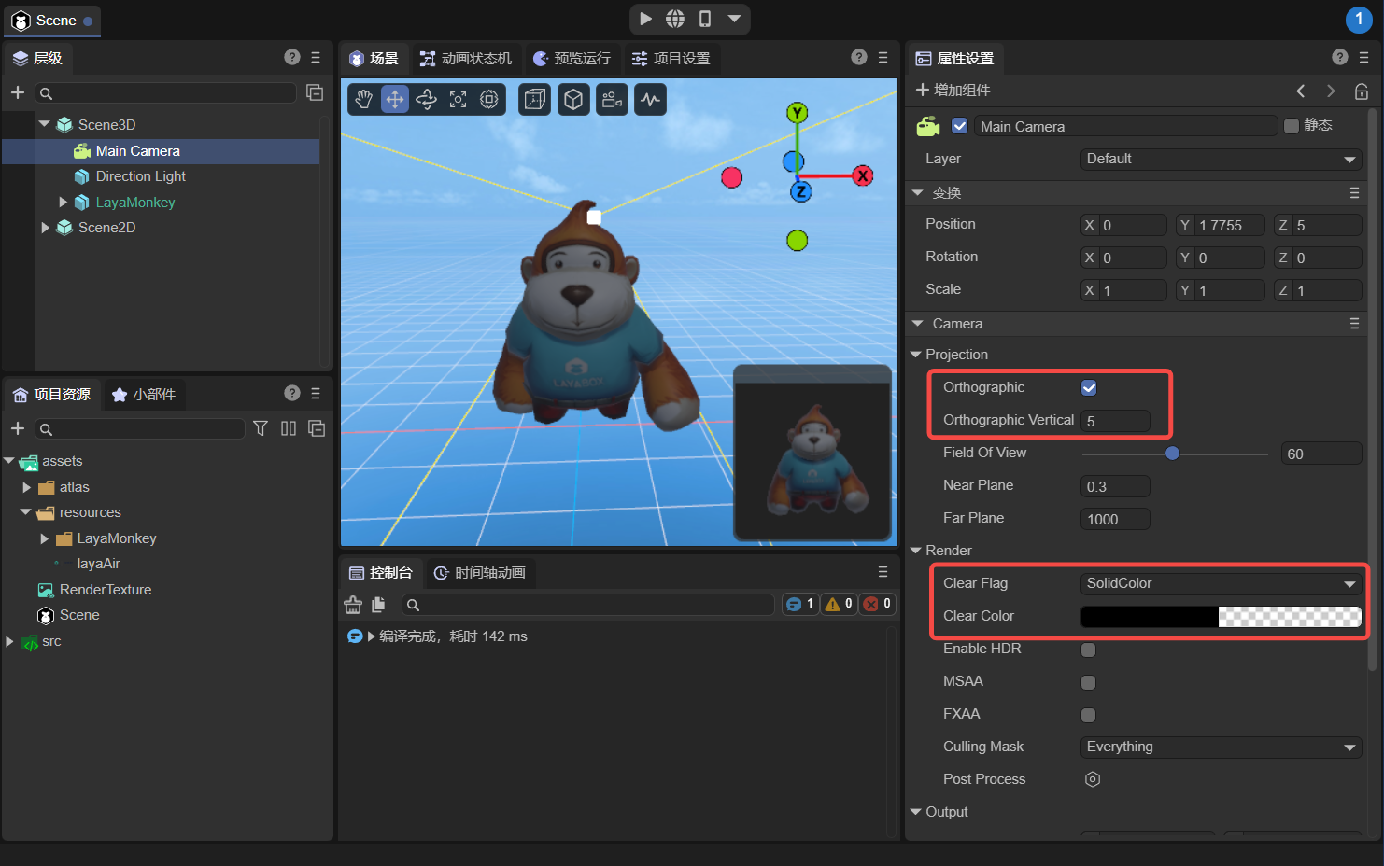Open the 项目设置 tab
Screen dimensions: 1384x866
[671, 58]
